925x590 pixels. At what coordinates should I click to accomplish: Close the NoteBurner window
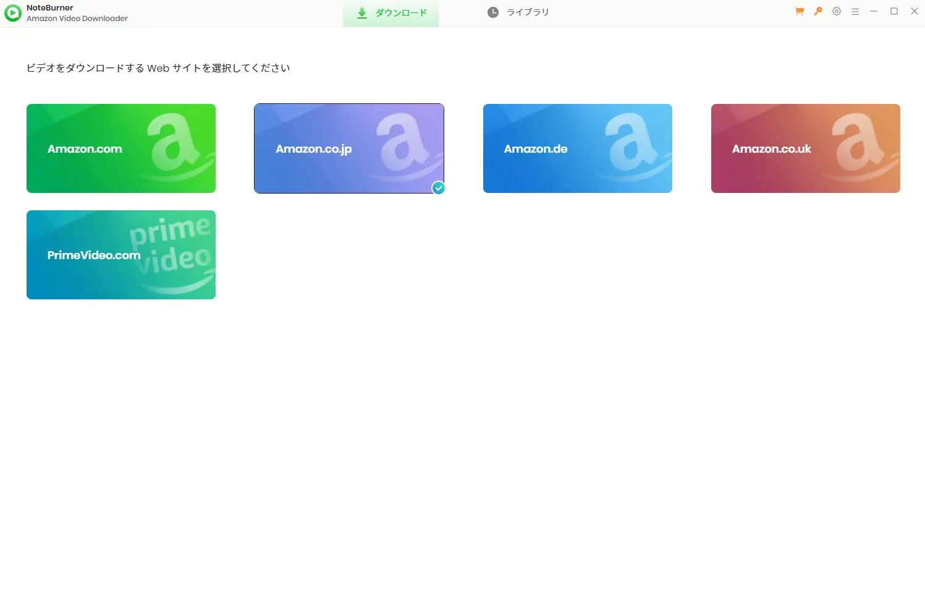914,11
